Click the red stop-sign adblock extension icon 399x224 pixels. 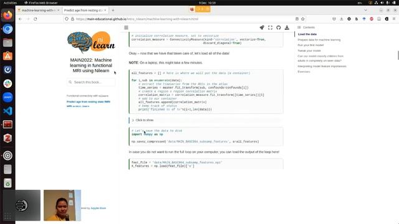click(372, 19)
